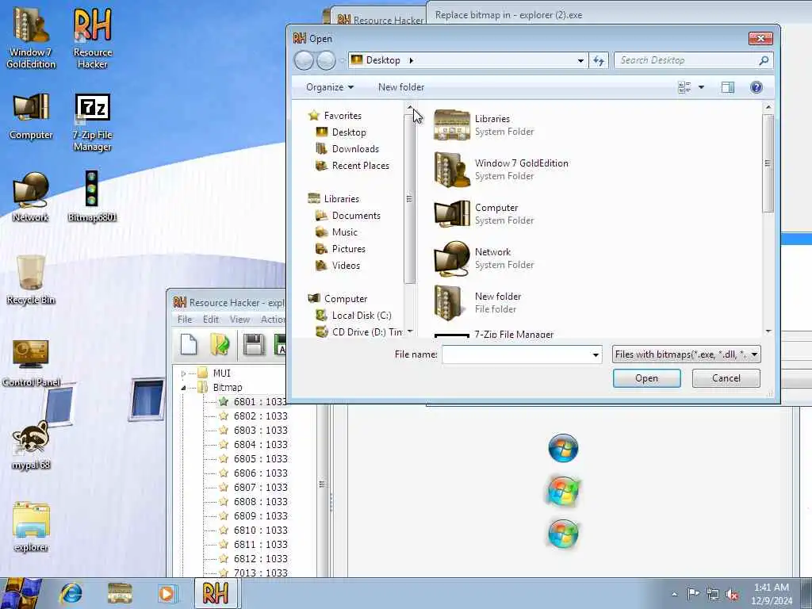The height and width of the screenshot is (609, 812).
Task: Refresh the Desktop location in dialog
Action: [x=599, y=60]
